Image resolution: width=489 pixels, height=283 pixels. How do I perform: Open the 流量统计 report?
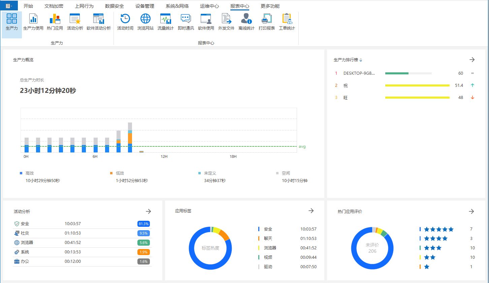tap(166, 22)
